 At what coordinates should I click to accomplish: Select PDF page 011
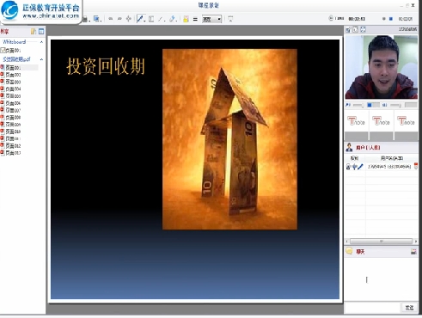pyautogui.click(x=11, y=138)
